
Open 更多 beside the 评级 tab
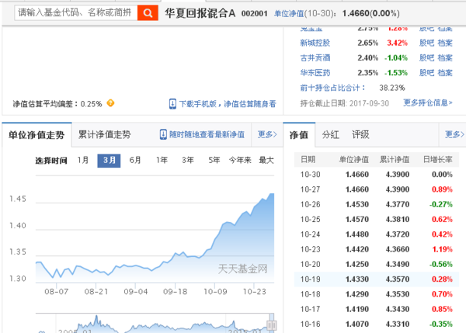pyautogui.click(x=454, y=134)
